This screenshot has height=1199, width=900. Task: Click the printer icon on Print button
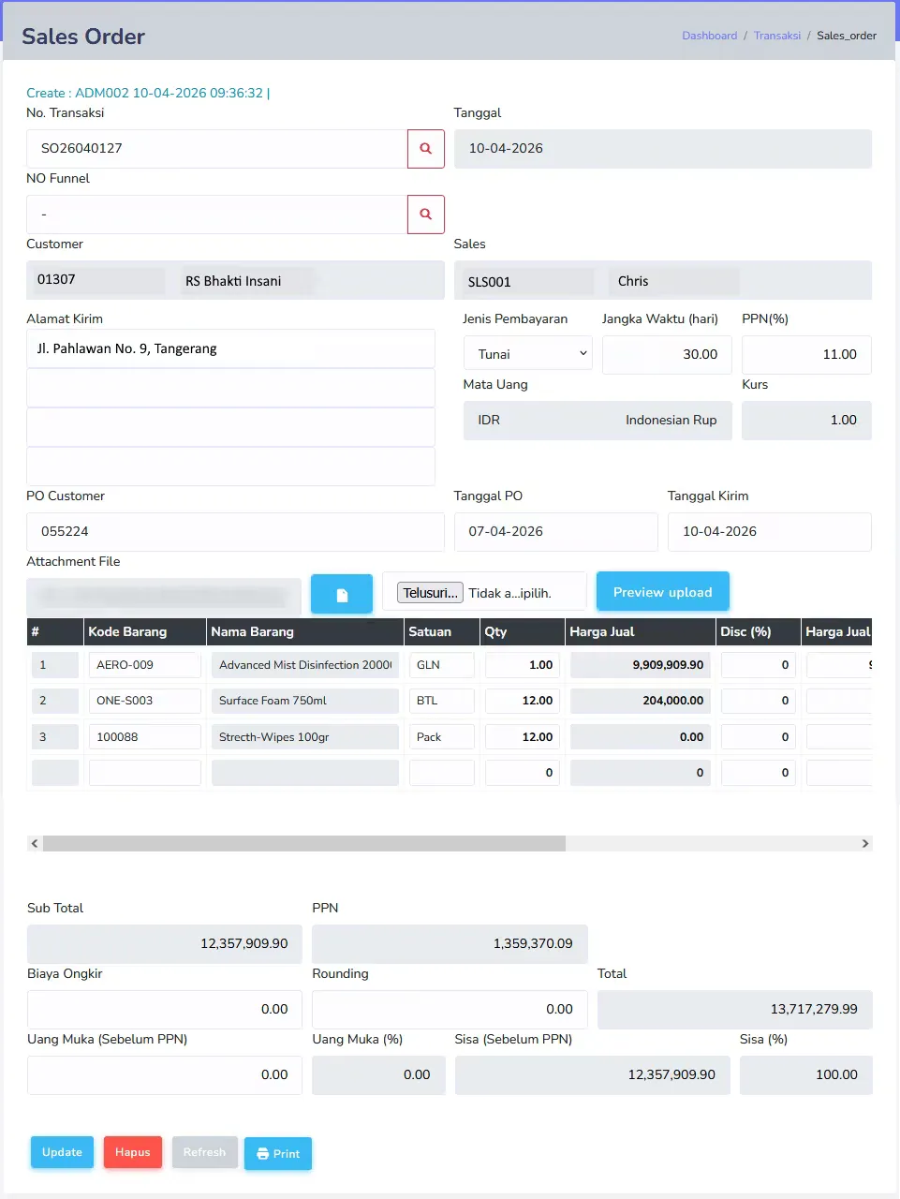pyautogui.click(x=263, y=1154)
